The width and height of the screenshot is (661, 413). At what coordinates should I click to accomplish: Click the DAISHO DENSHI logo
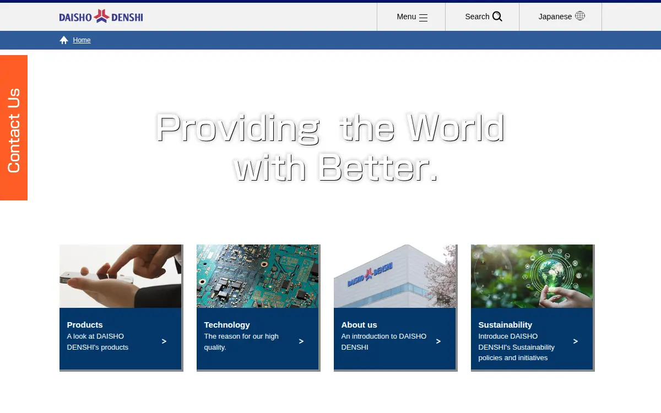pos(101,17)
